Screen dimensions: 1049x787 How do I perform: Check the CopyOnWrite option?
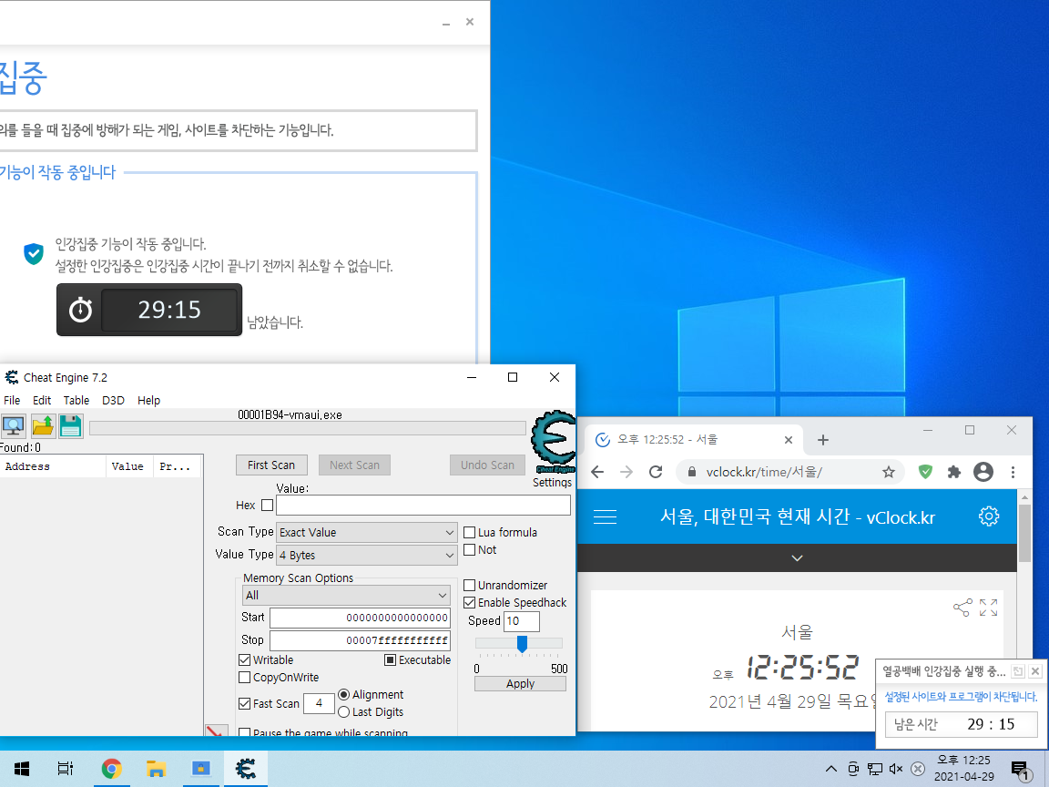click(244, 678)
